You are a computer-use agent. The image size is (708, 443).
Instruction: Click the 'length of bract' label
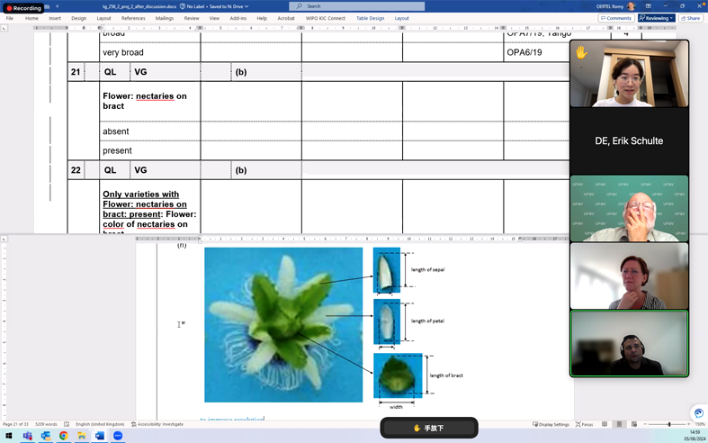pos(446,375)
